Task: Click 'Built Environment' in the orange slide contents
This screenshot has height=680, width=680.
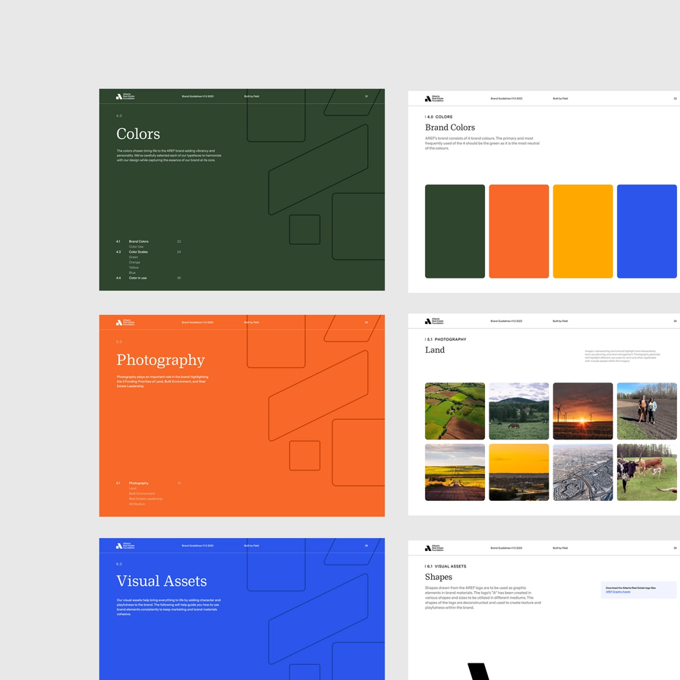Action: click(x=142, y=493)
